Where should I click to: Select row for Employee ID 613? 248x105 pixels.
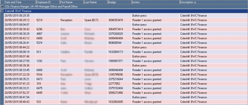point(126,52)
